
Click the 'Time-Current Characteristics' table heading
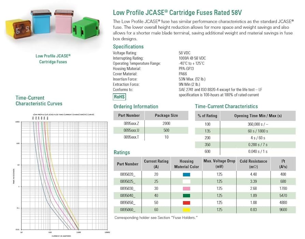(x=226, y=106)
